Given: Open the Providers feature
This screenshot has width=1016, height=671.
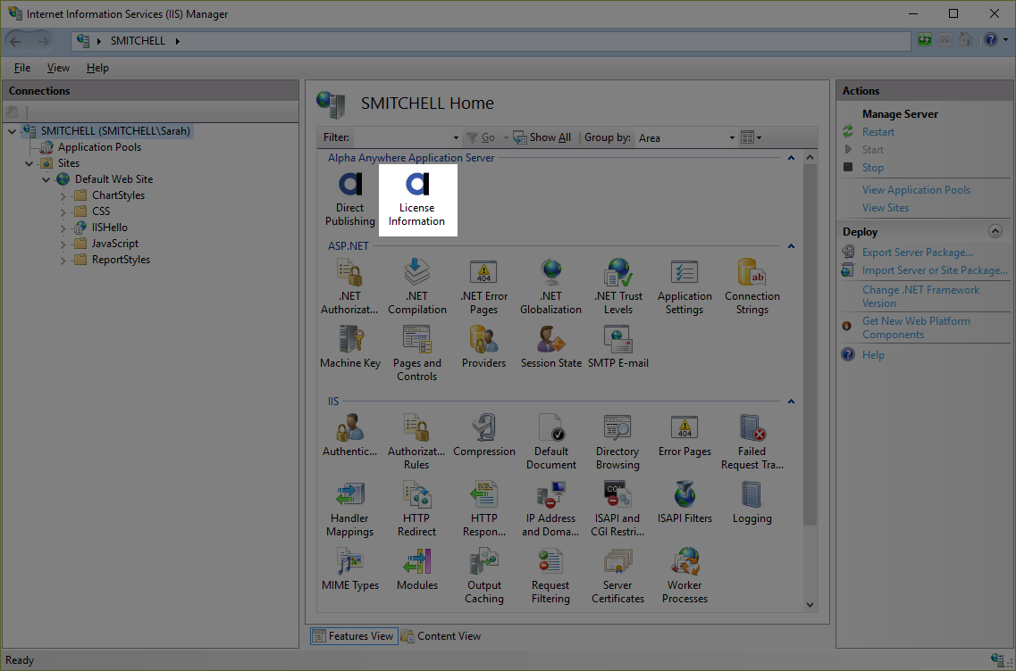Looking at the screenshot, I should [x=484, y=347].
